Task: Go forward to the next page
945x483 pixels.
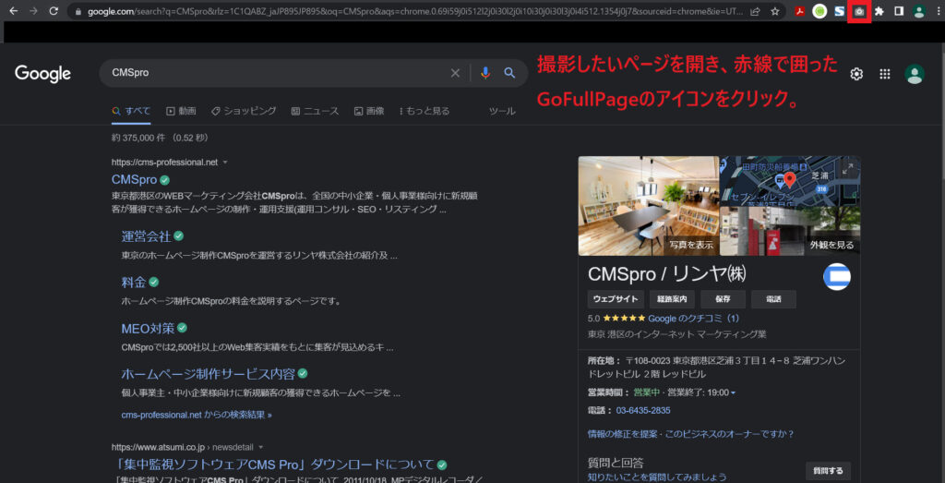Action: 33,11
